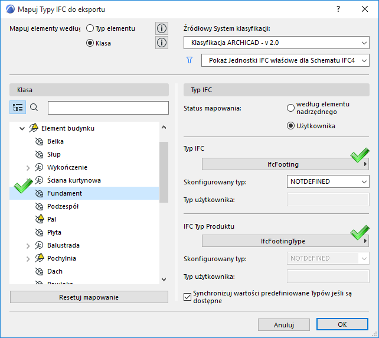
Task: Click the Pochylnia warning icon
Action: [x=40, y=258]
